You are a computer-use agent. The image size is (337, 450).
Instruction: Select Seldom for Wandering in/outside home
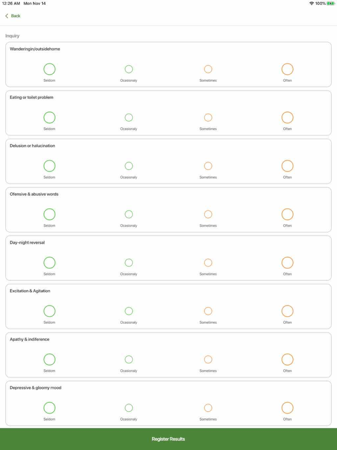coord(50,69)
